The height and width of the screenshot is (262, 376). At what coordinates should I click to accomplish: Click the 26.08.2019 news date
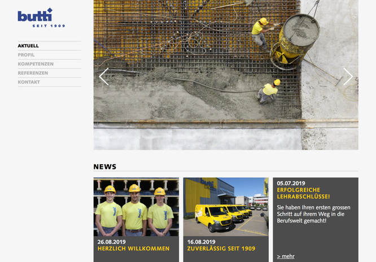[x=111, y=242]
